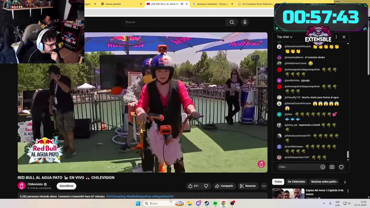The height and width of the screenshot is (208, 370).
Task: Mute the RED BULL tab audio icon
Action: coord(182,4)
